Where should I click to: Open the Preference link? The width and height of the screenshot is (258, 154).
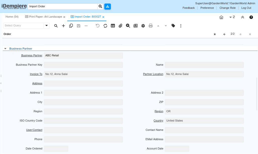coord(207,8)
